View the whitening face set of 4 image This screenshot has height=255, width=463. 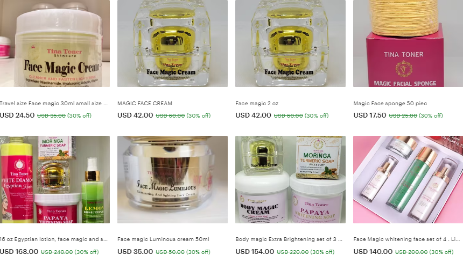tap(408, 180)
